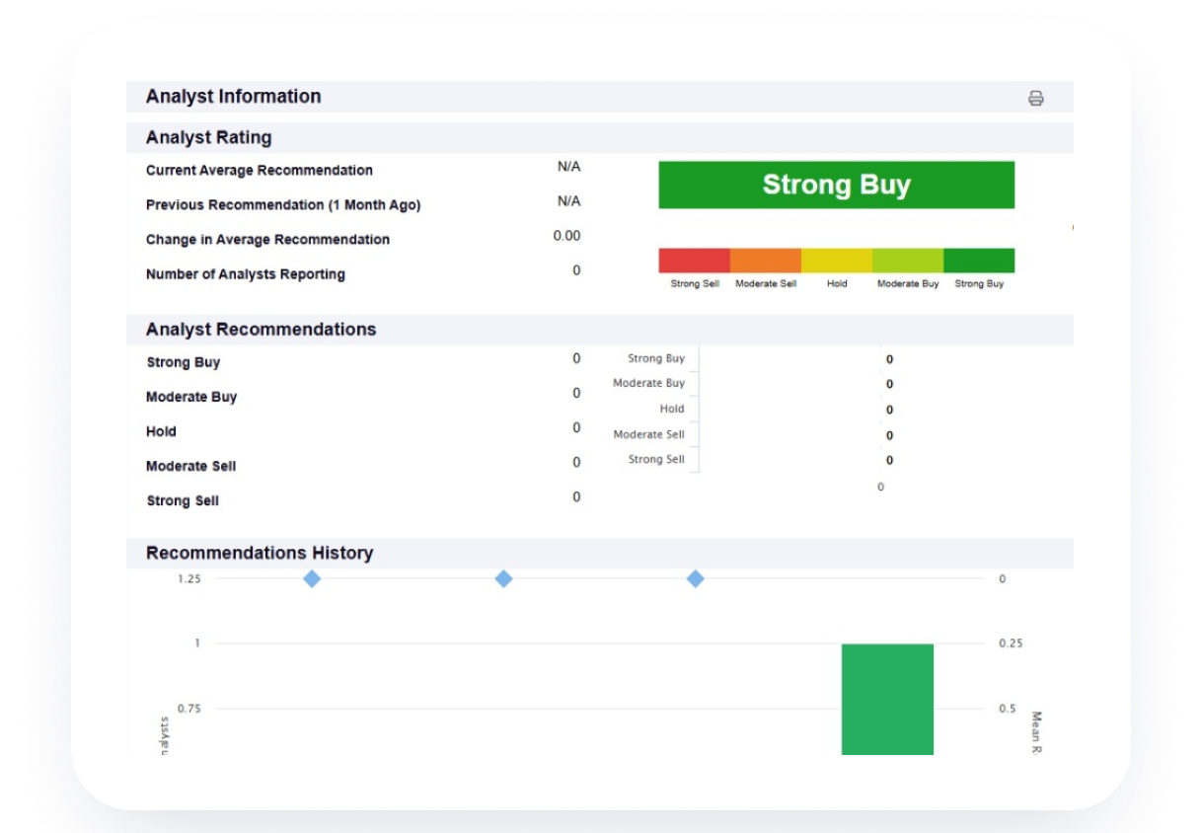The image size is (1202, 833).
Task: Click the Moderate Sell axis label in bar chart
Action: [x=648, y=434]
